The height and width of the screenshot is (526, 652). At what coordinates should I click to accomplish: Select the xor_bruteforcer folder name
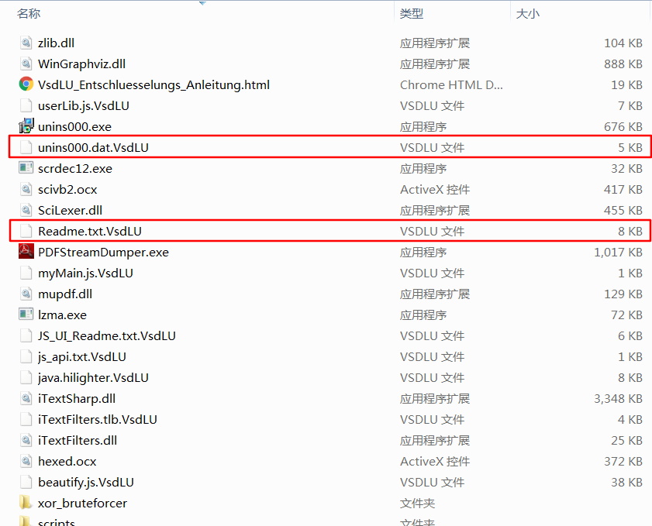[82, 503]
